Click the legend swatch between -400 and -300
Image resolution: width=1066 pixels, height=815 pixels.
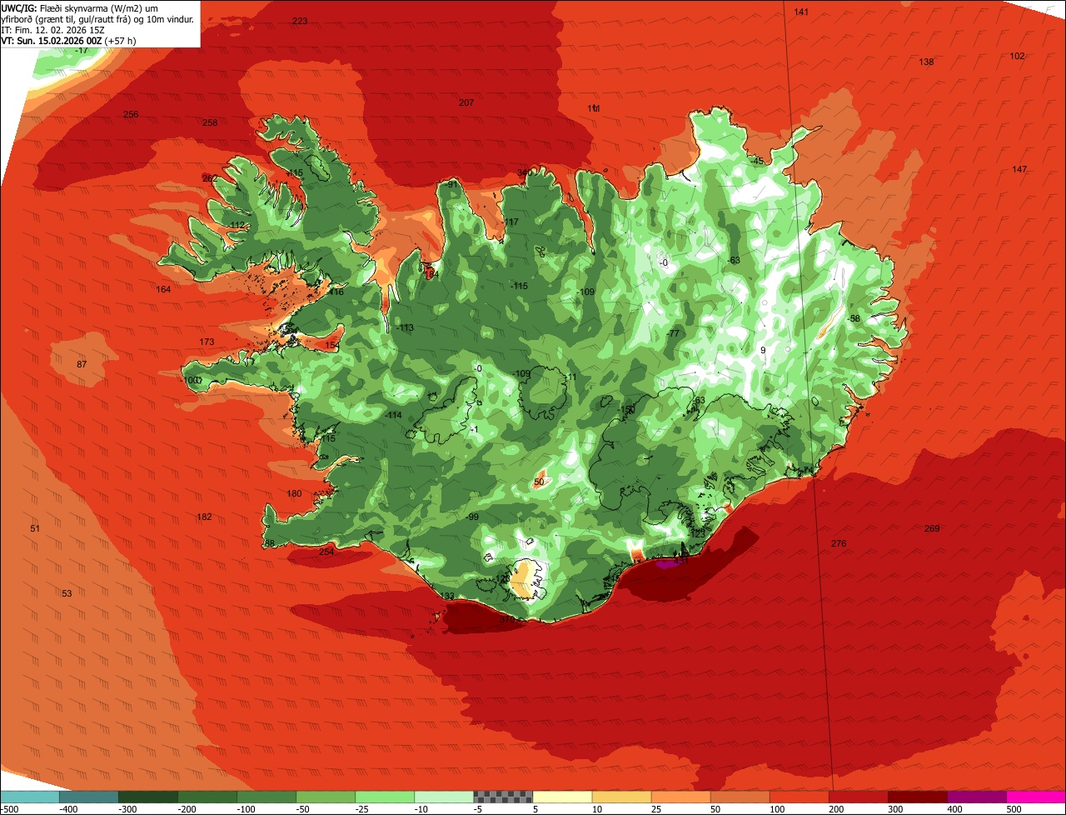88,796
